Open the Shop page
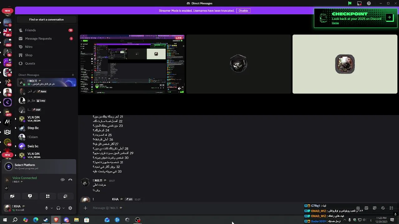Screen dimensions: 399x224 pyautogui.click(x=46, y=55)
